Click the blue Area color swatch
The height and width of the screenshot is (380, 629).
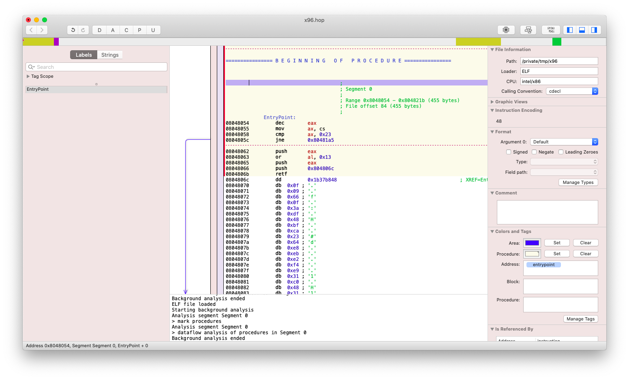532,243
